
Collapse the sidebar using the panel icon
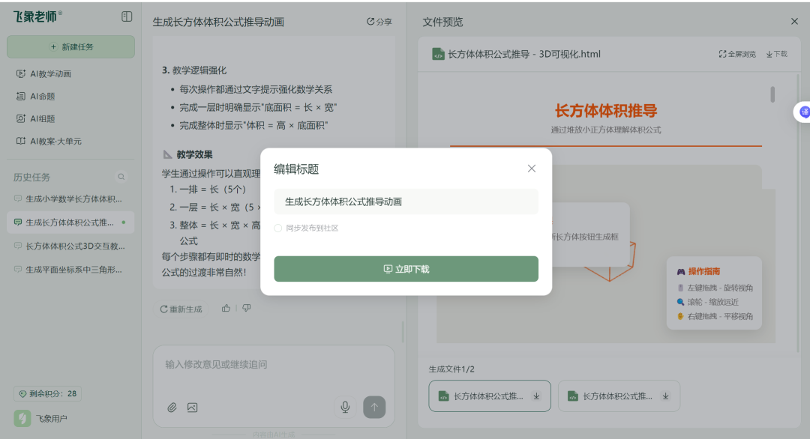(127, 16)
